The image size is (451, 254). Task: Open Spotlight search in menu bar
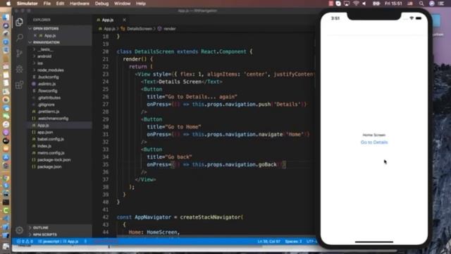(x=421, y=4)
